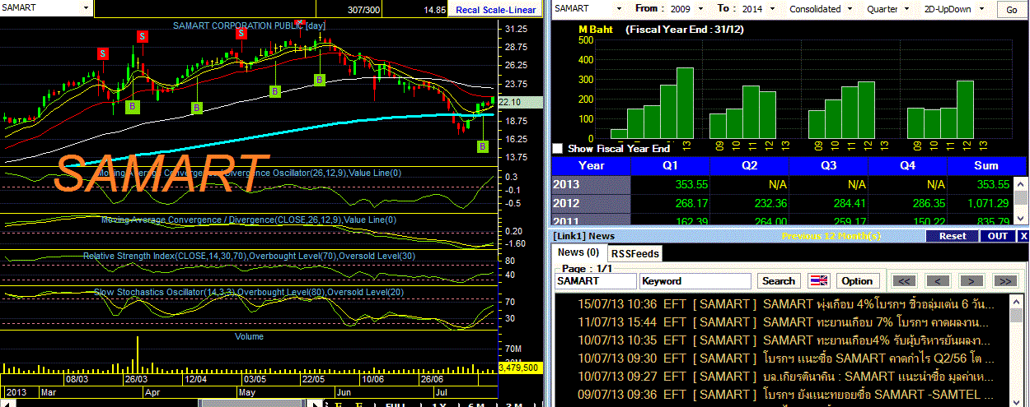Click the volume value 3,479,500
This screenshot has height=407, width=1030.
click(520, 368)
